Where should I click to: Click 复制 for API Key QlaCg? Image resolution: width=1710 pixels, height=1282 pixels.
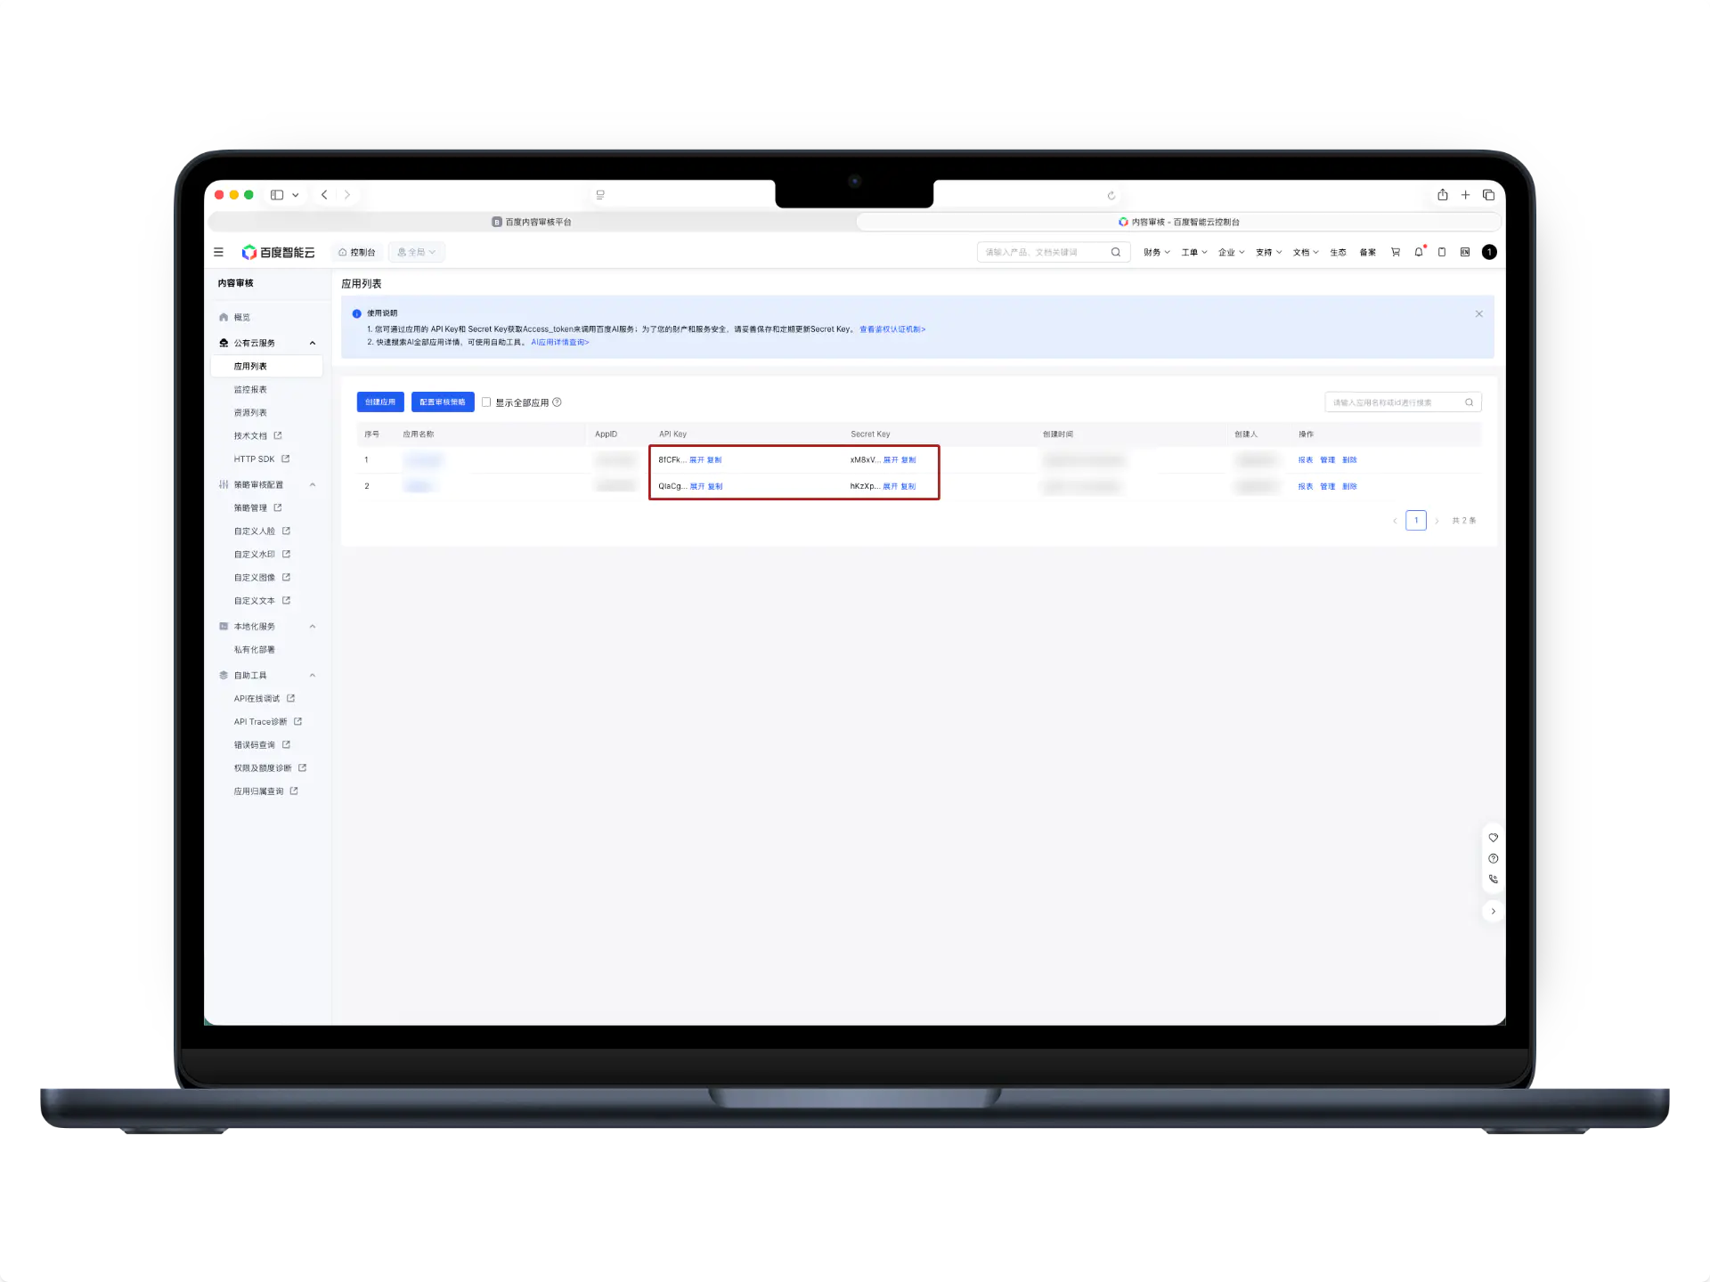coord(715,486)
